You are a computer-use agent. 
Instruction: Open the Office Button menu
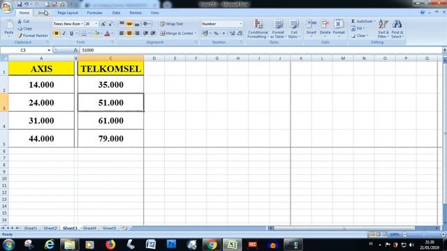[x=7, y=7]
